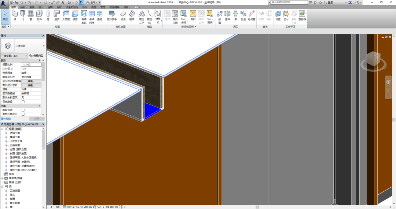Open the 房间和面积 panel dropdown
Viewport: 396px width, 209px height.
(189, 26)
